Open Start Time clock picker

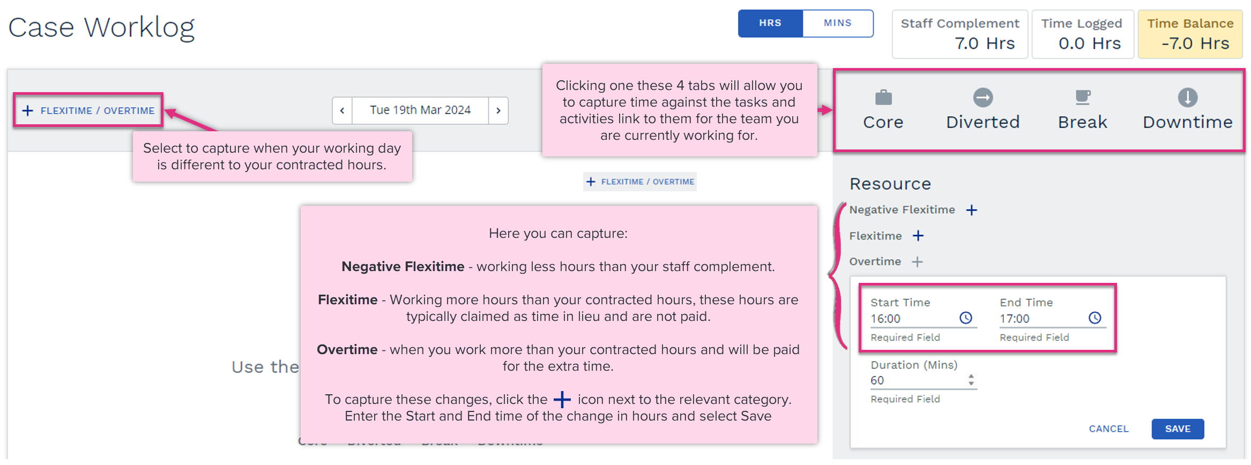pyautogui.click(x=966, y=318)
